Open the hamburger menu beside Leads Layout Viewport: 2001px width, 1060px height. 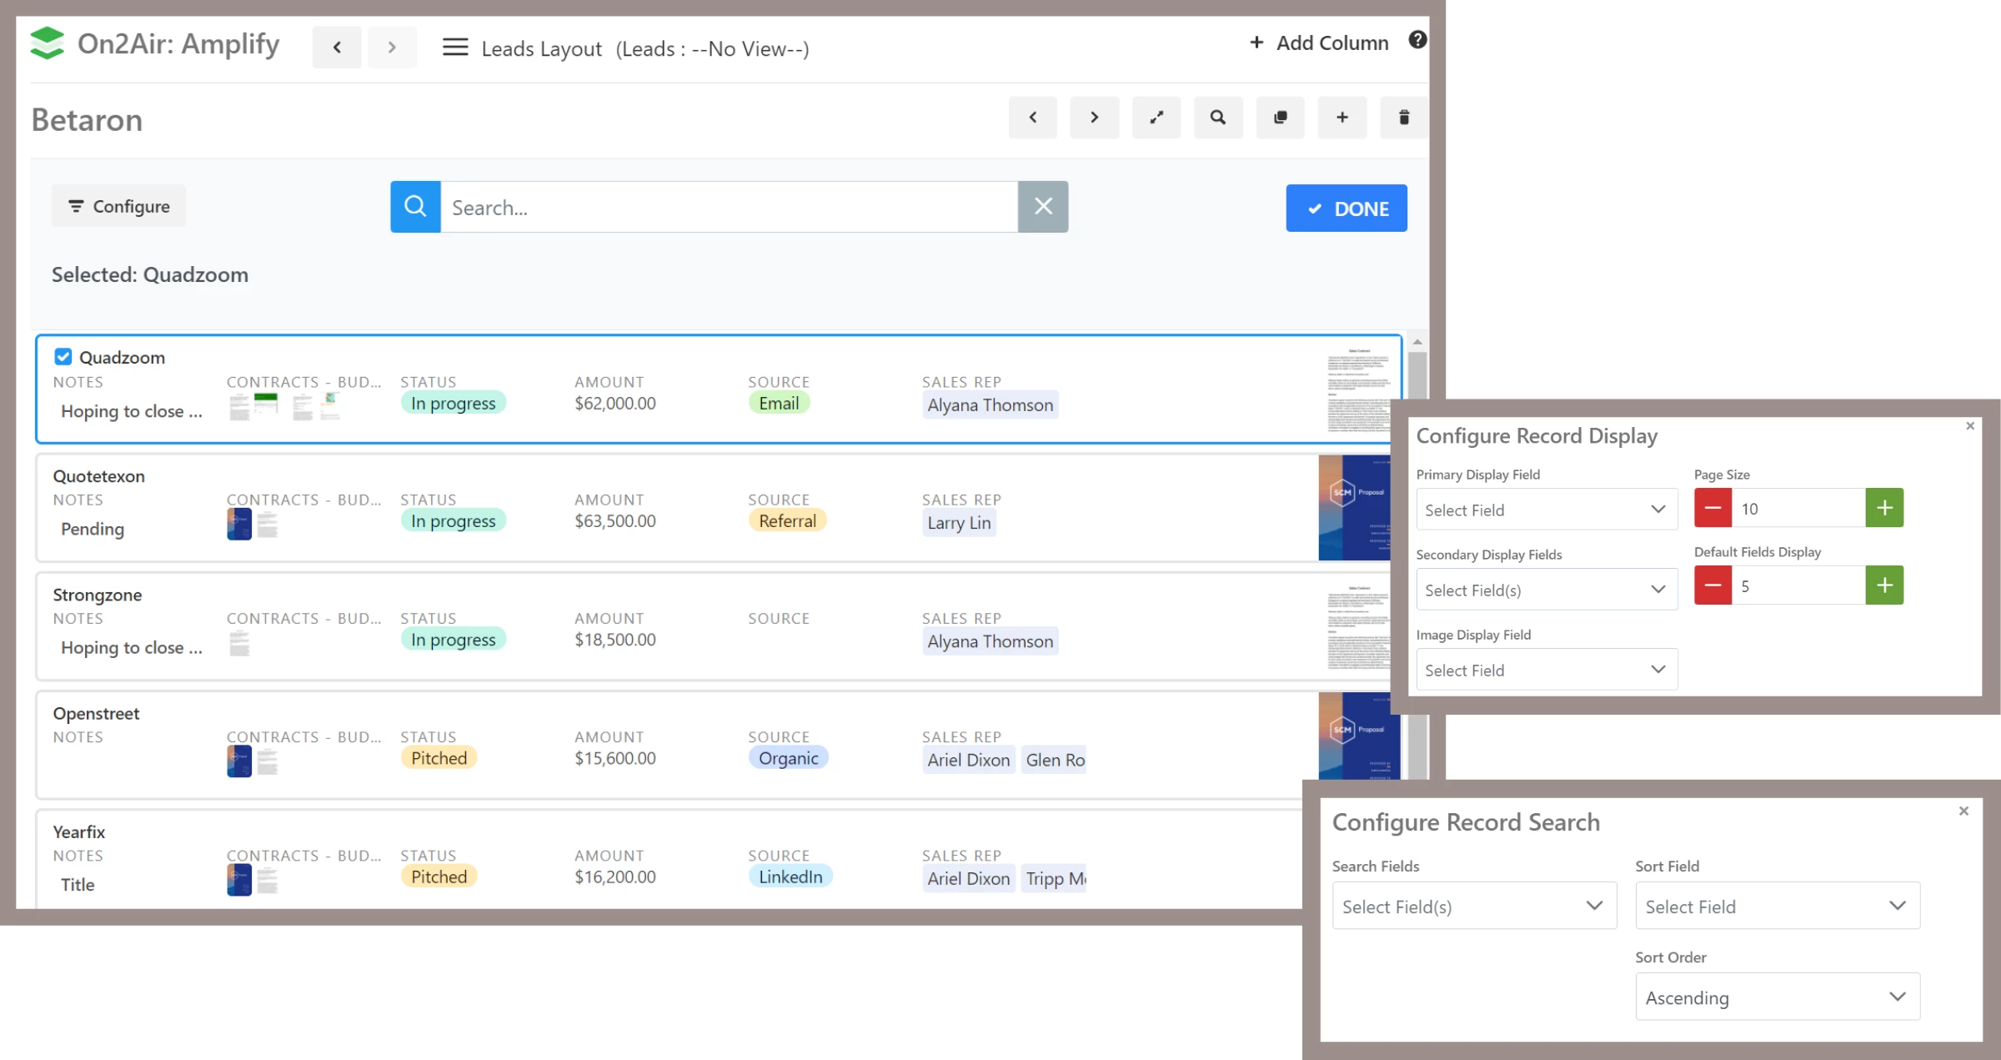click(x=454, y=48)
